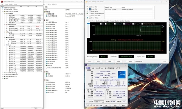Click the BAT battery icon in HWMonitor
This screenshot has height=109, width=182.
pos(5,78)
